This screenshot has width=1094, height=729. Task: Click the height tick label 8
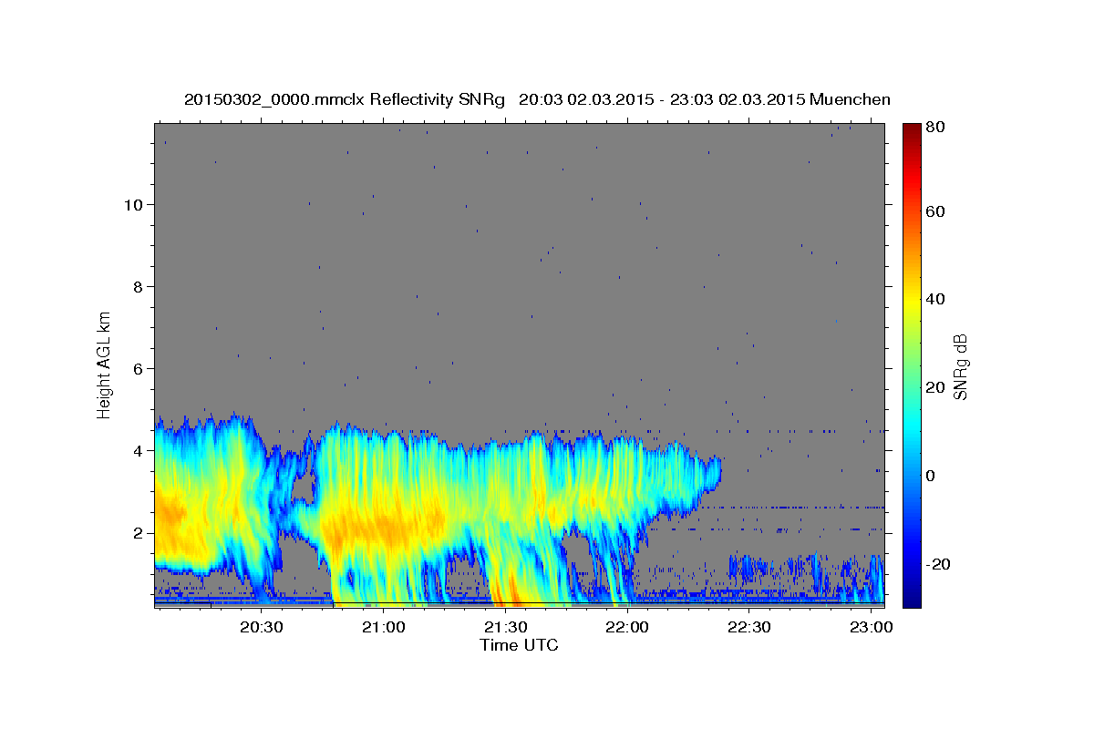pos(137,286)
